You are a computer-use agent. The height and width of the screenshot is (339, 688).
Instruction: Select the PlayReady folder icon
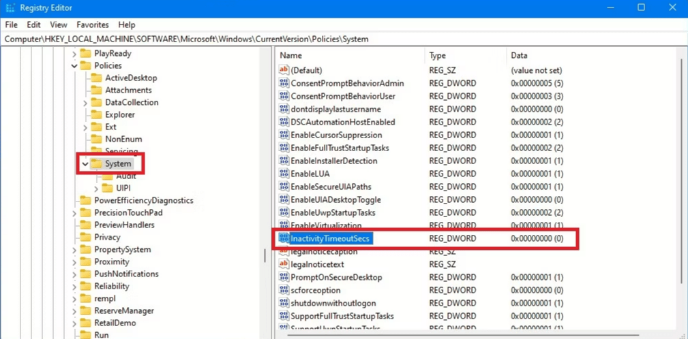tap(85, 53)
